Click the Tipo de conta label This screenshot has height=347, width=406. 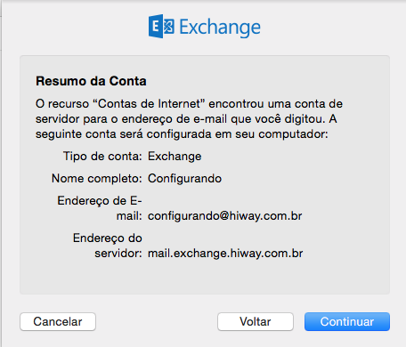[x=102, y=156]
